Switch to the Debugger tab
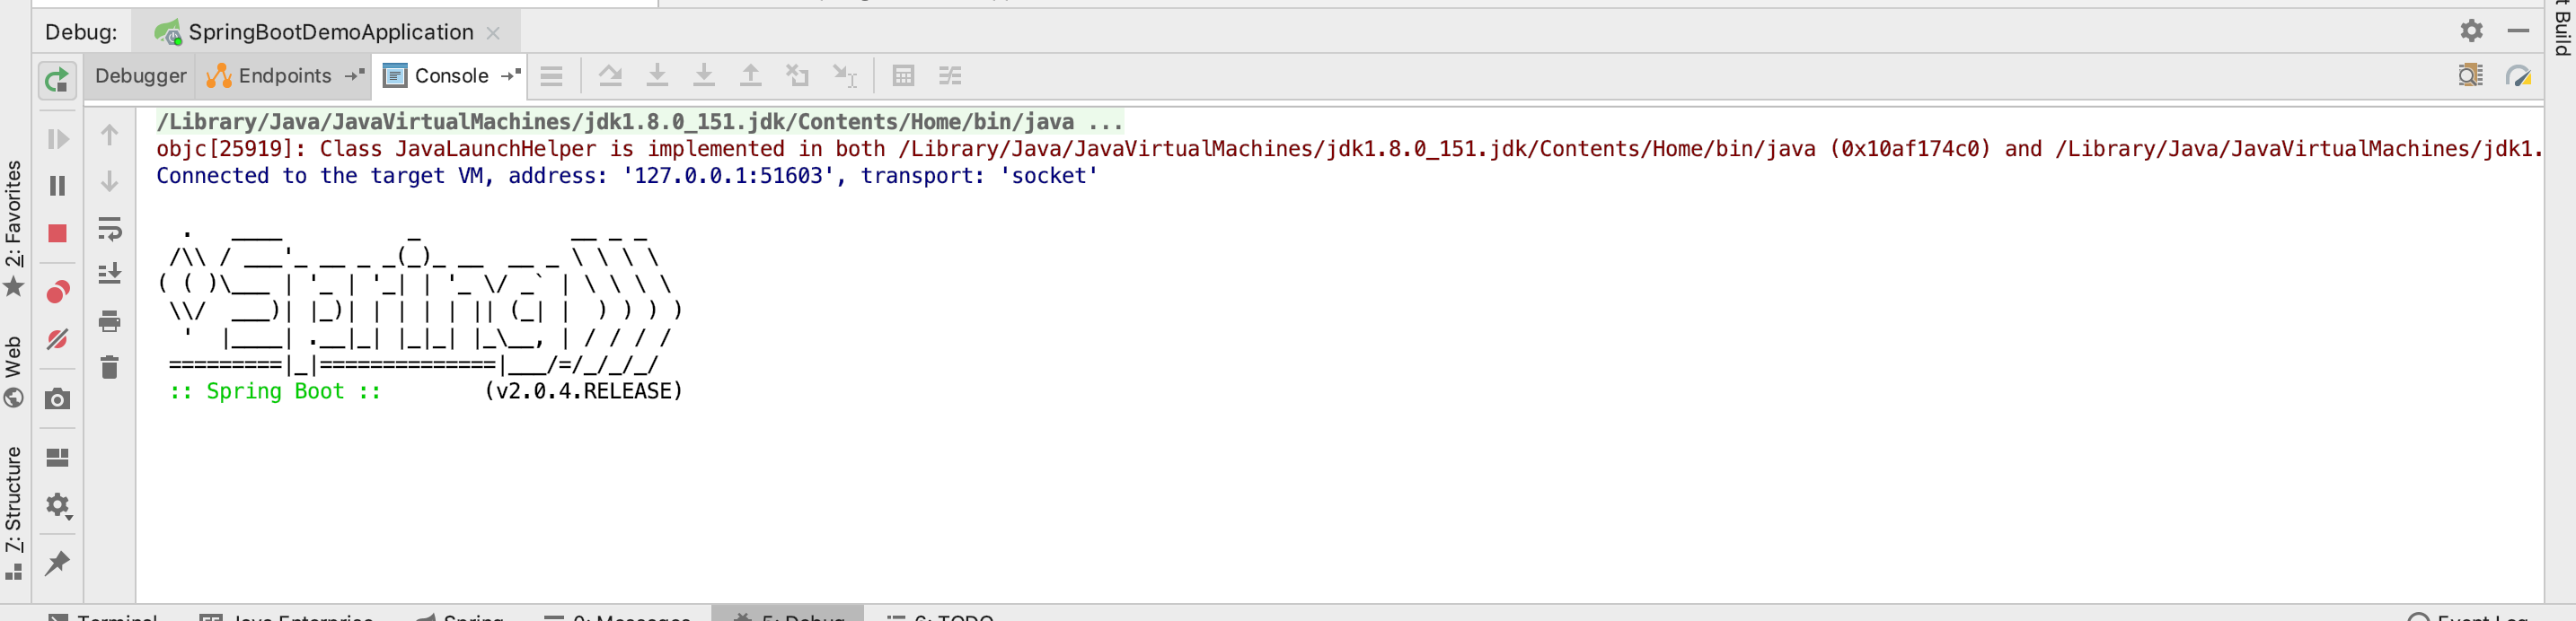The width and height of the screenshot is (2576, 621). tap(140, 76)
